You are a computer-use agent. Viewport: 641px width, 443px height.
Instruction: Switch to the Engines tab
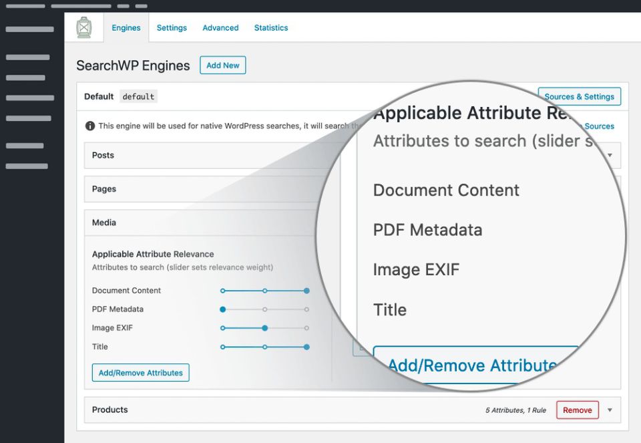[126, 28]
